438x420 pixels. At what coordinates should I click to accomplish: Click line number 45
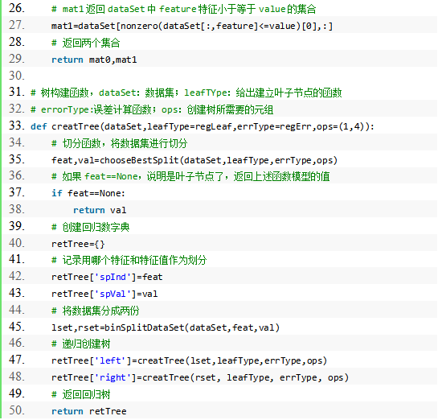click(x=17, y=327)
